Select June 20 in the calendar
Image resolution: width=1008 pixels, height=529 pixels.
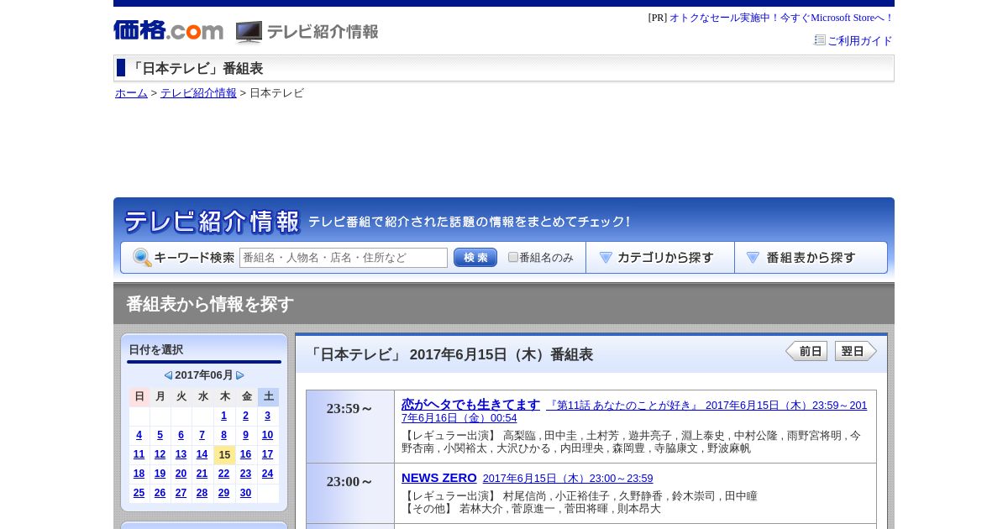pos(181,474)
